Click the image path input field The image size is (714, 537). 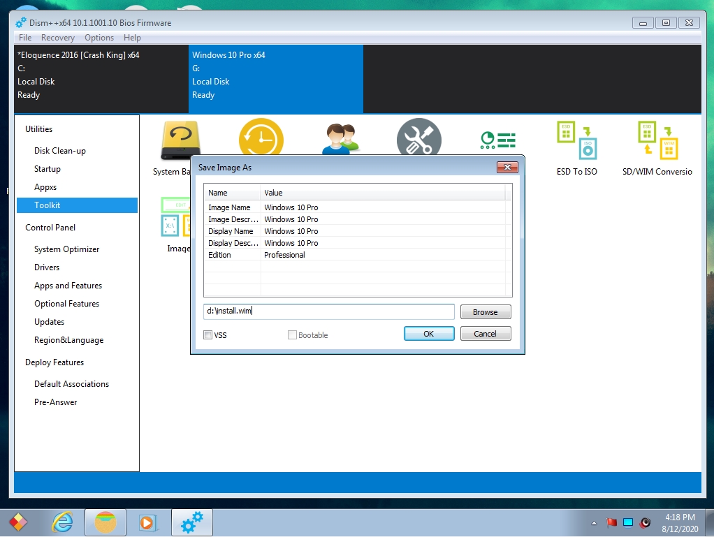point(329,311)
